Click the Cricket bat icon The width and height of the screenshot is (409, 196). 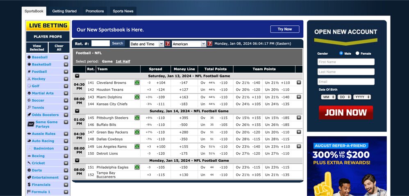(x=29, y=163)
